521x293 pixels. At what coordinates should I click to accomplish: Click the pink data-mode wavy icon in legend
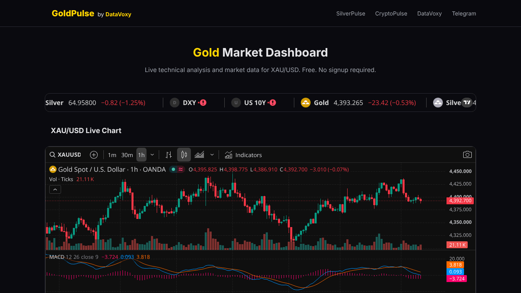181,169
